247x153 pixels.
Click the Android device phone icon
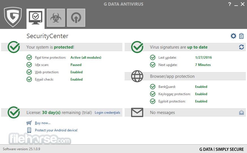click(x=29, y=130)
